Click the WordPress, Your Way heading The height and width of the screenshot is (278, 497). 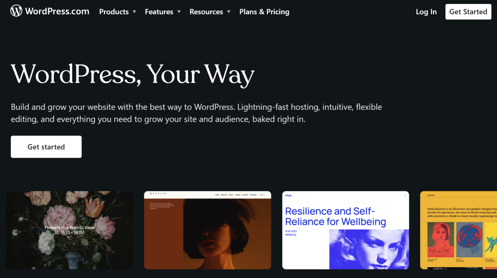(x=133, y=74)
